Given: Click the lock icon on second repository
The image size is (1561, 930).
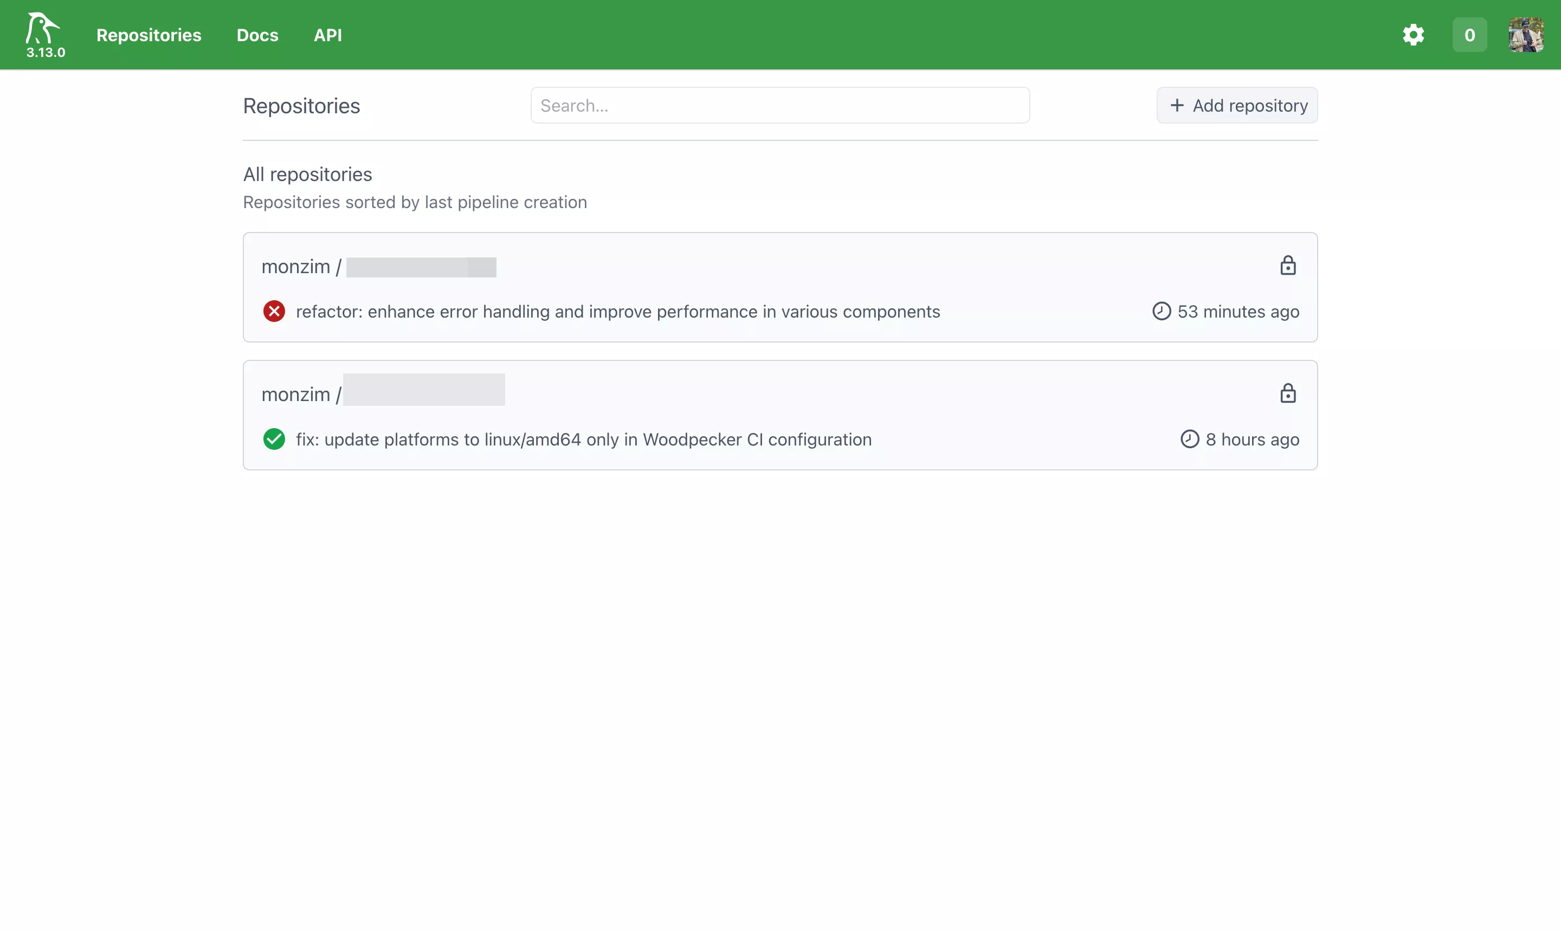Looking at the screenshot, I should [x=1288, y=393].
